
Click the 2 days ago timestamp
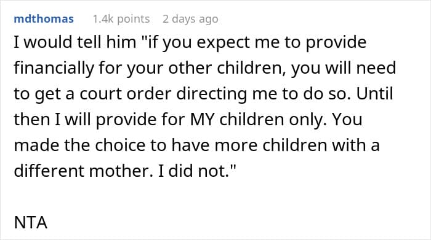point(190,19)
